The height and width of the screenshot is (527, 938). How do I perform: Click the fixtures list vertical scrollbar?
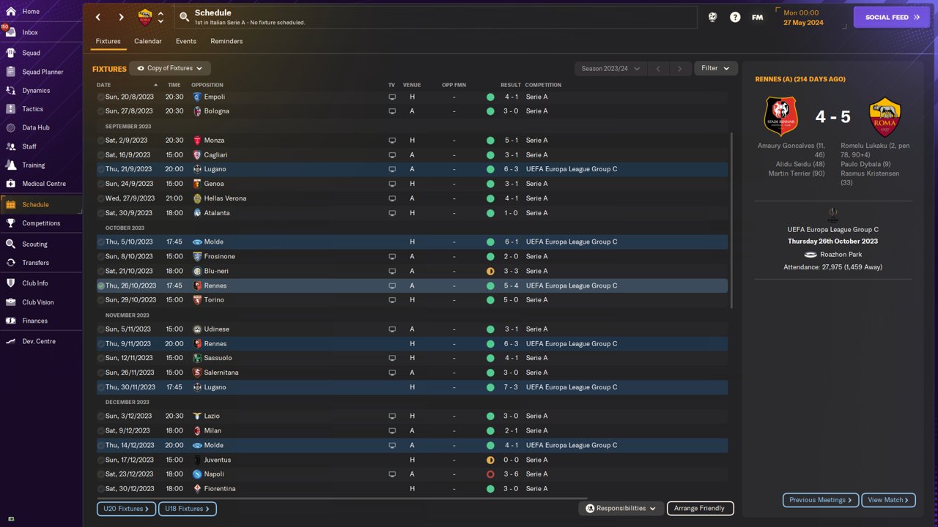tap(731, 220)
